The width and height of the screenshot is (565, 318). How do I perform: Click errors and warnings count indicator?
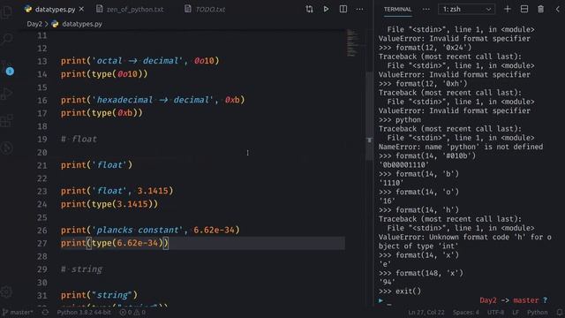132,312
